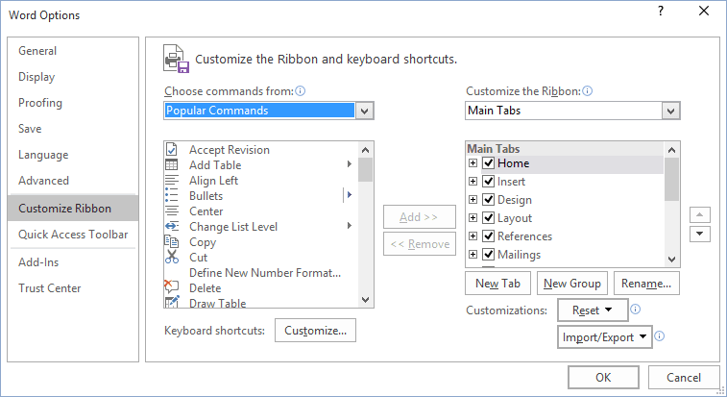Click the Delete comment icon
The image size is (727, 397).
coord(171,287)
